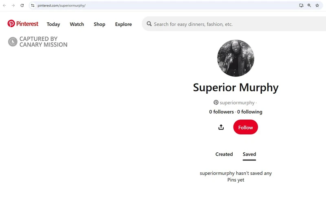Open the browser zoom magnifier icon
Image resolution: width=326 pixels, height=200 pixels.
tap(309, 5)
